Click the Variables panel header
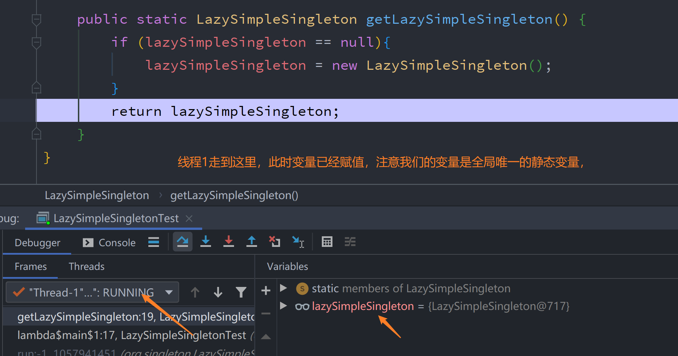 pyautogui.click(x=287, y=266)
